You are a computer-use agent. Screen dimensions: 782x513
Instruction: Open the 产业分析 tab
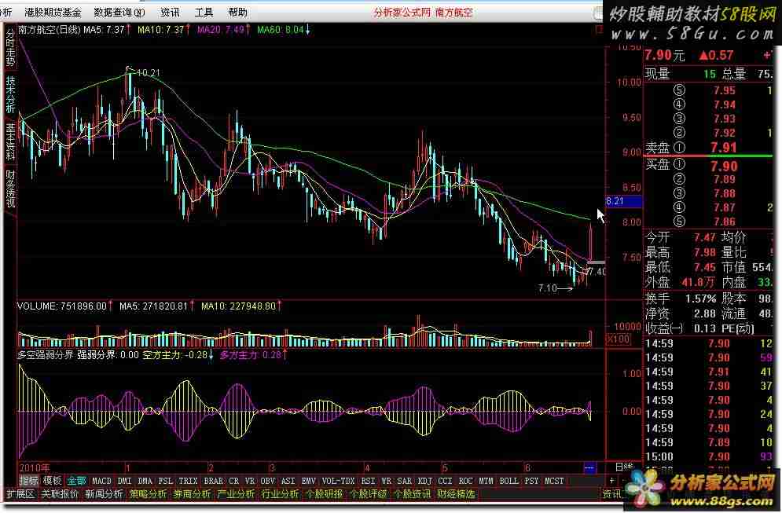pyautogui.click(x=236, y=493)
